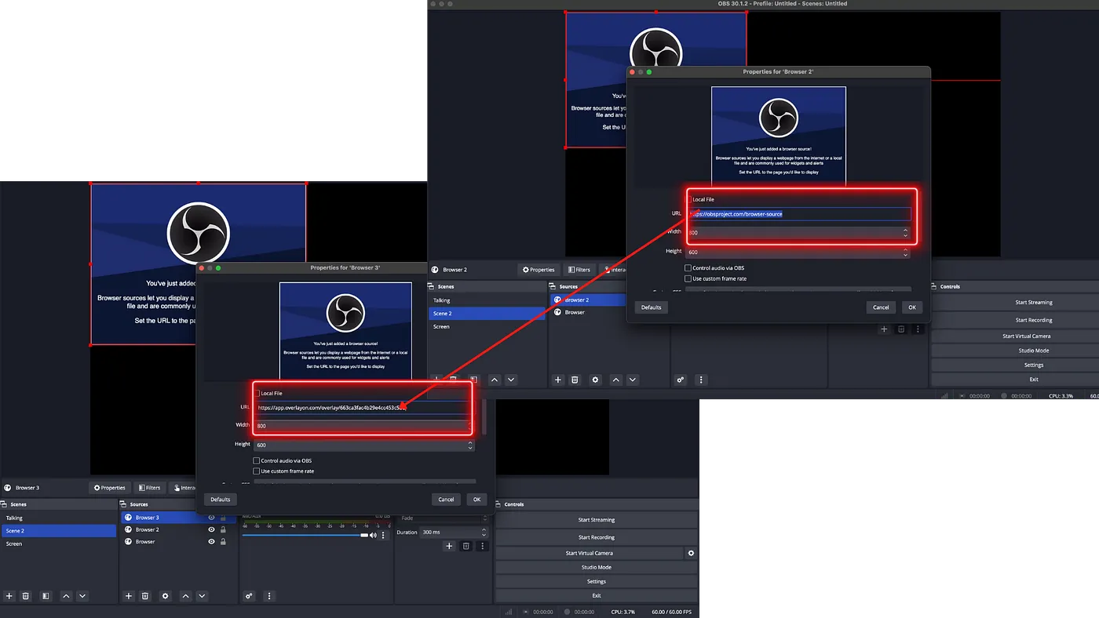
Task: Move source up in the Browser 3 OBS window
Action: [186, 596]
